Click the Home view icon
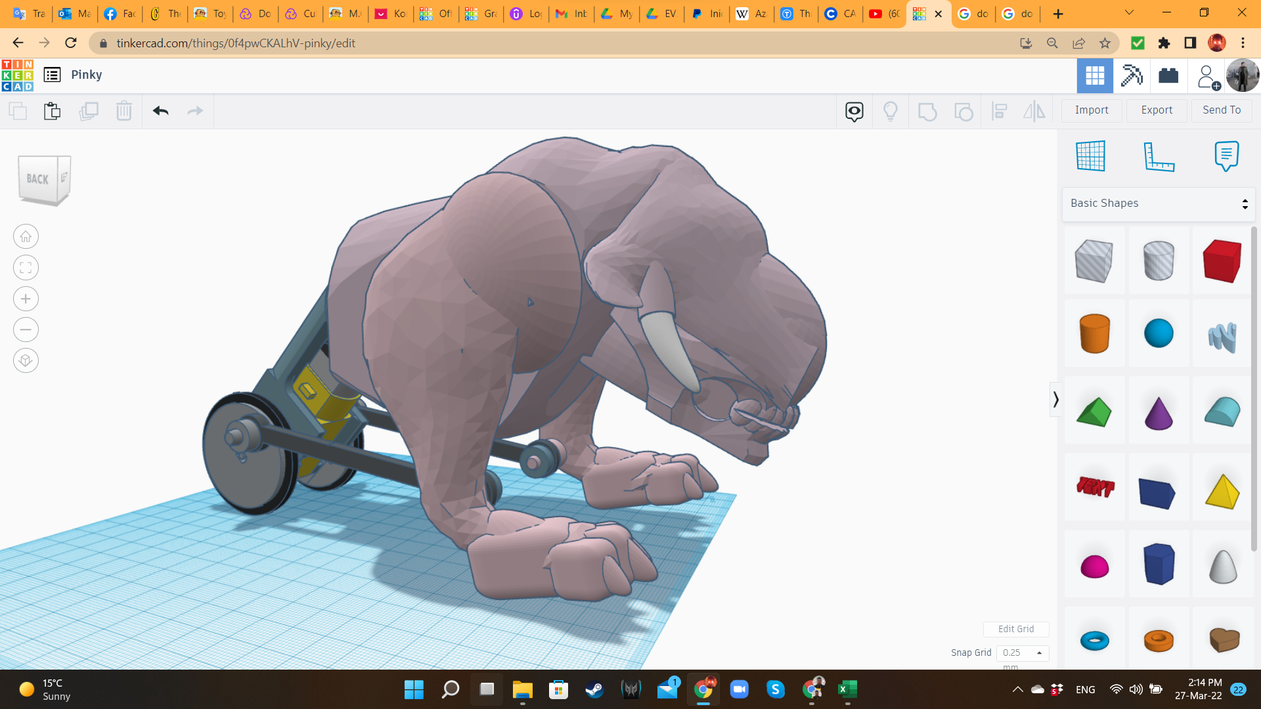 (x=26, y=236)
